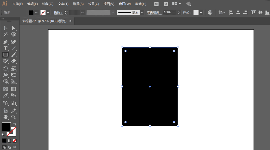270x150 pixels.
Task: Reset default fill and stroke
Action: point(3,135)
